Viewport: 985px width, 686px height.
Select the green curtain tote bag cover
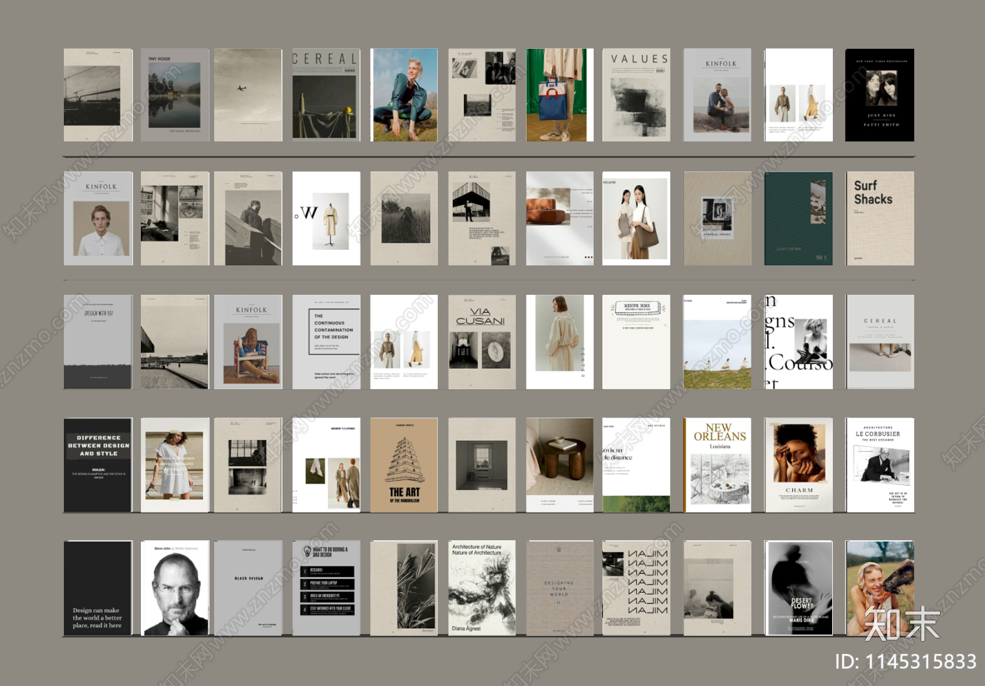click(x=560, y=95)
